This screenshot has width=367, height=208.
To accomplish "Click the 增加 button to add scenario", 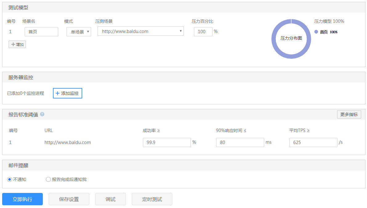I will pyautogui.click(x=17, y=44).
